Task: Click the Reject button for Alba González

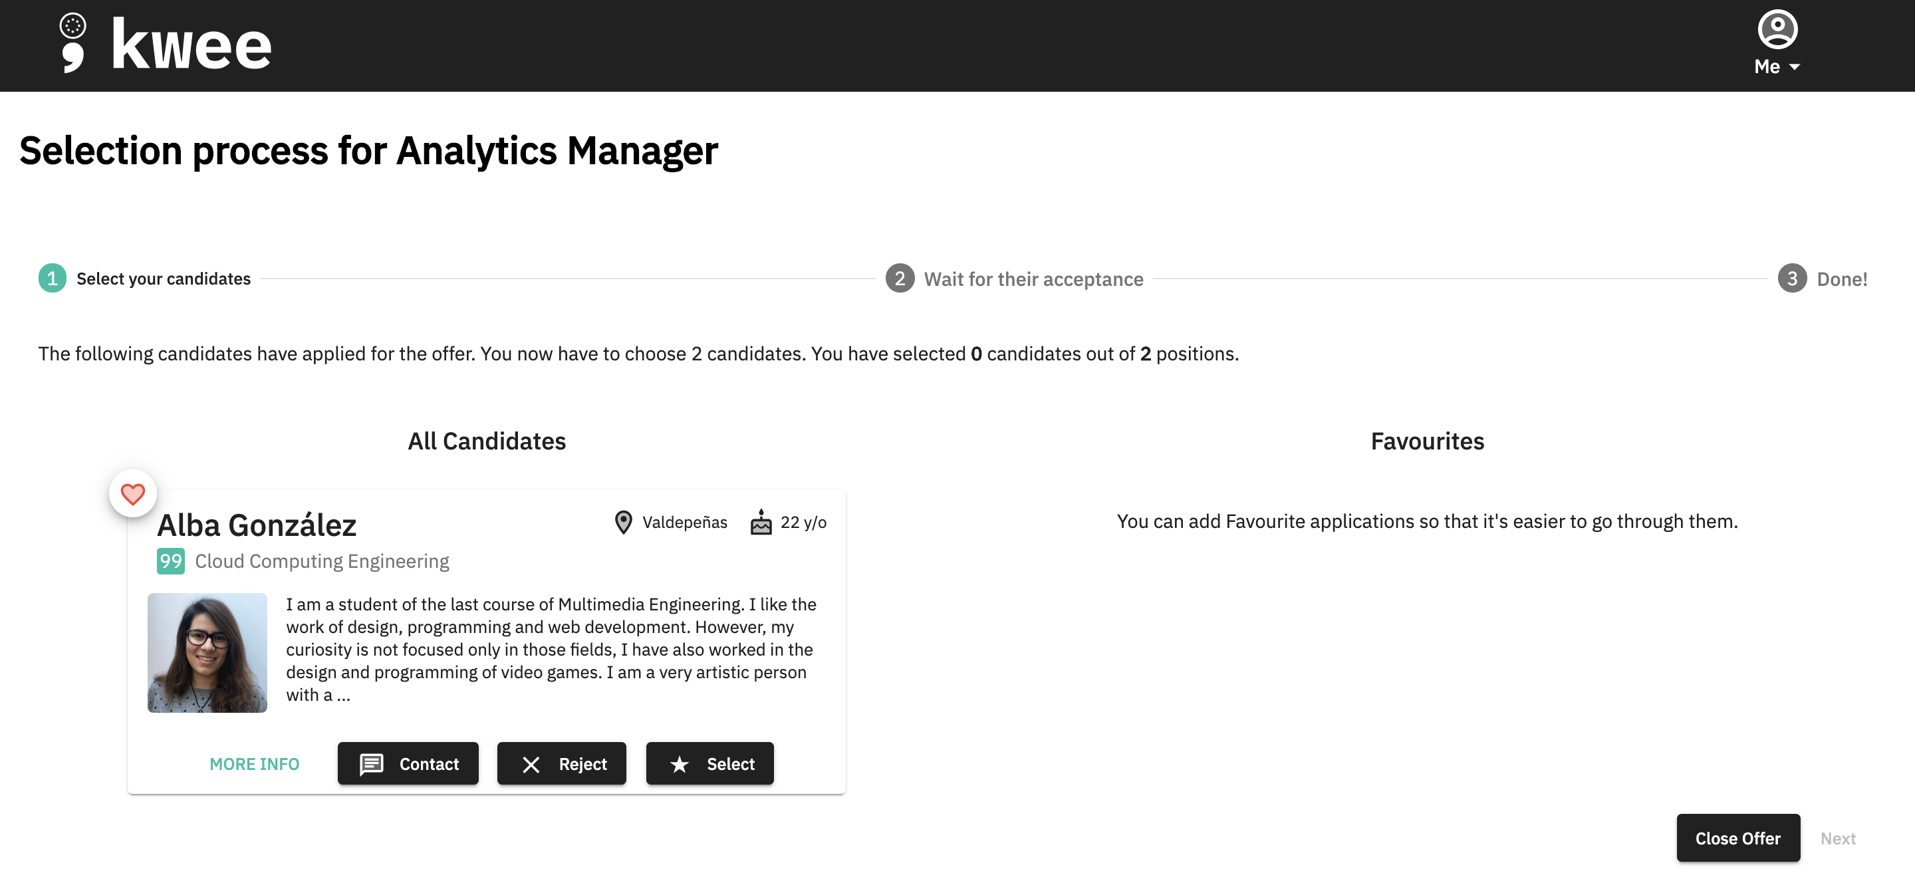Action: tap(561, 763)
